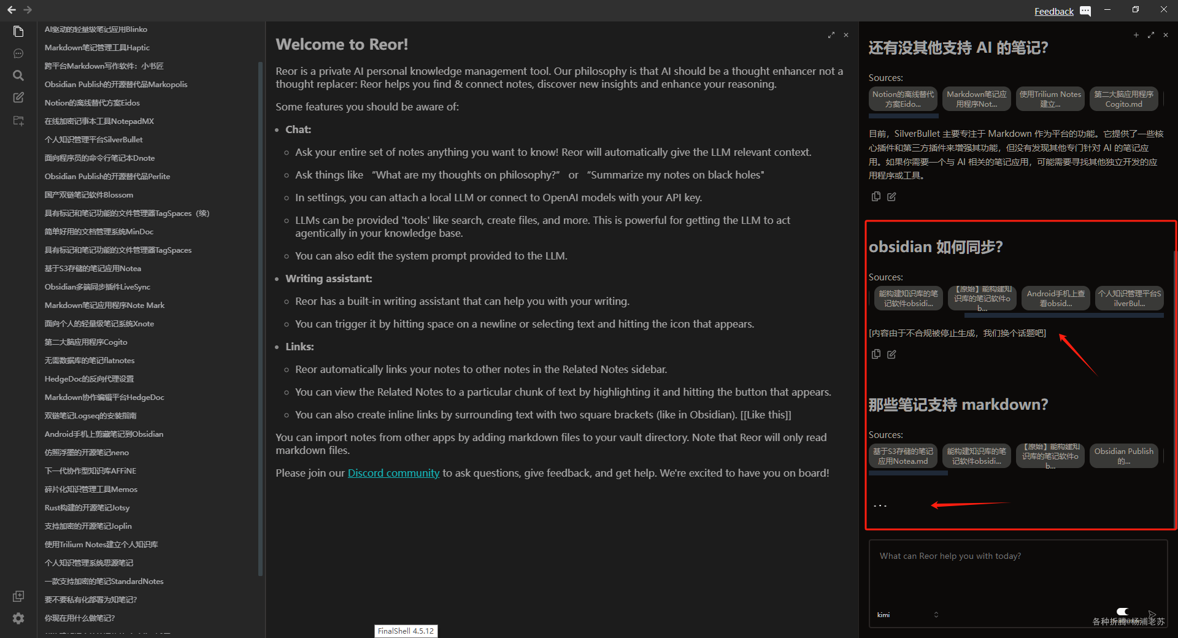Save the 'obsidian 如何同步?' answer as a note

(891, 354)
